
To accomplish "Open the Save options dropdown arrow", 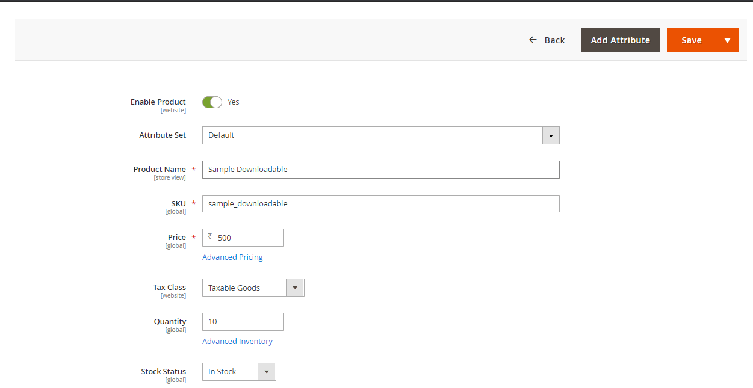I will (x=727, y=40).
